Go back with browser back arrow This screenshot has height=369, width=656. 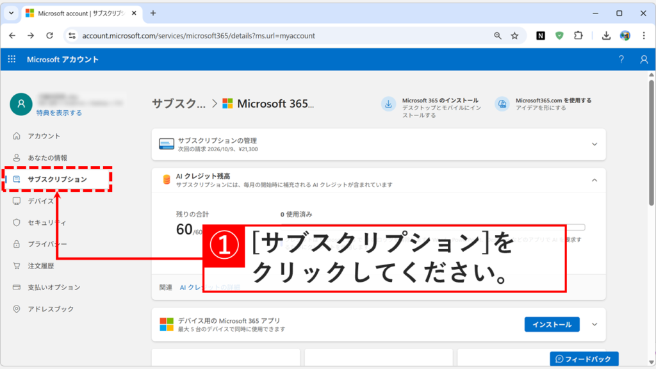pyautogui.click(x=12, y=36)
